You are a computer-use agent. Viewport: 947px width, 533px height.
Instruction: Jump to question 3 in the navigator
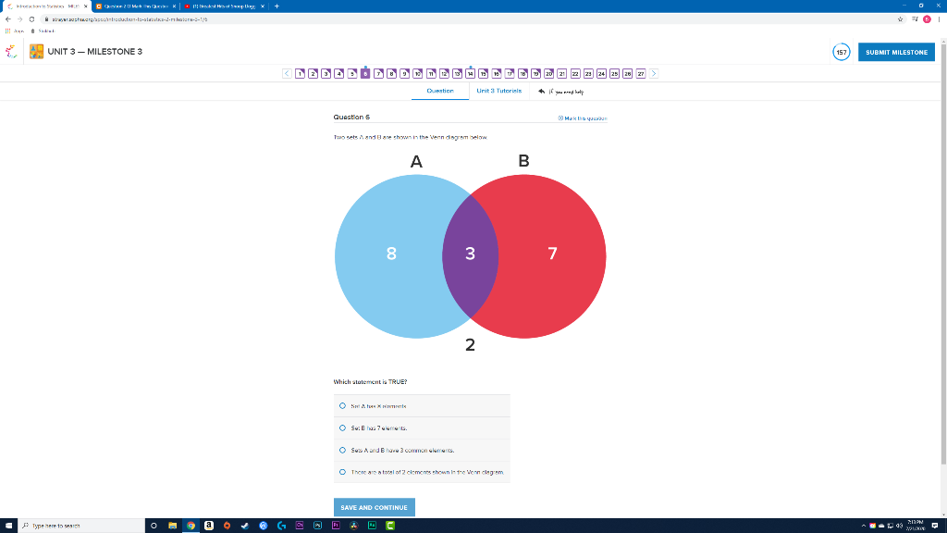tap(326, 74)
